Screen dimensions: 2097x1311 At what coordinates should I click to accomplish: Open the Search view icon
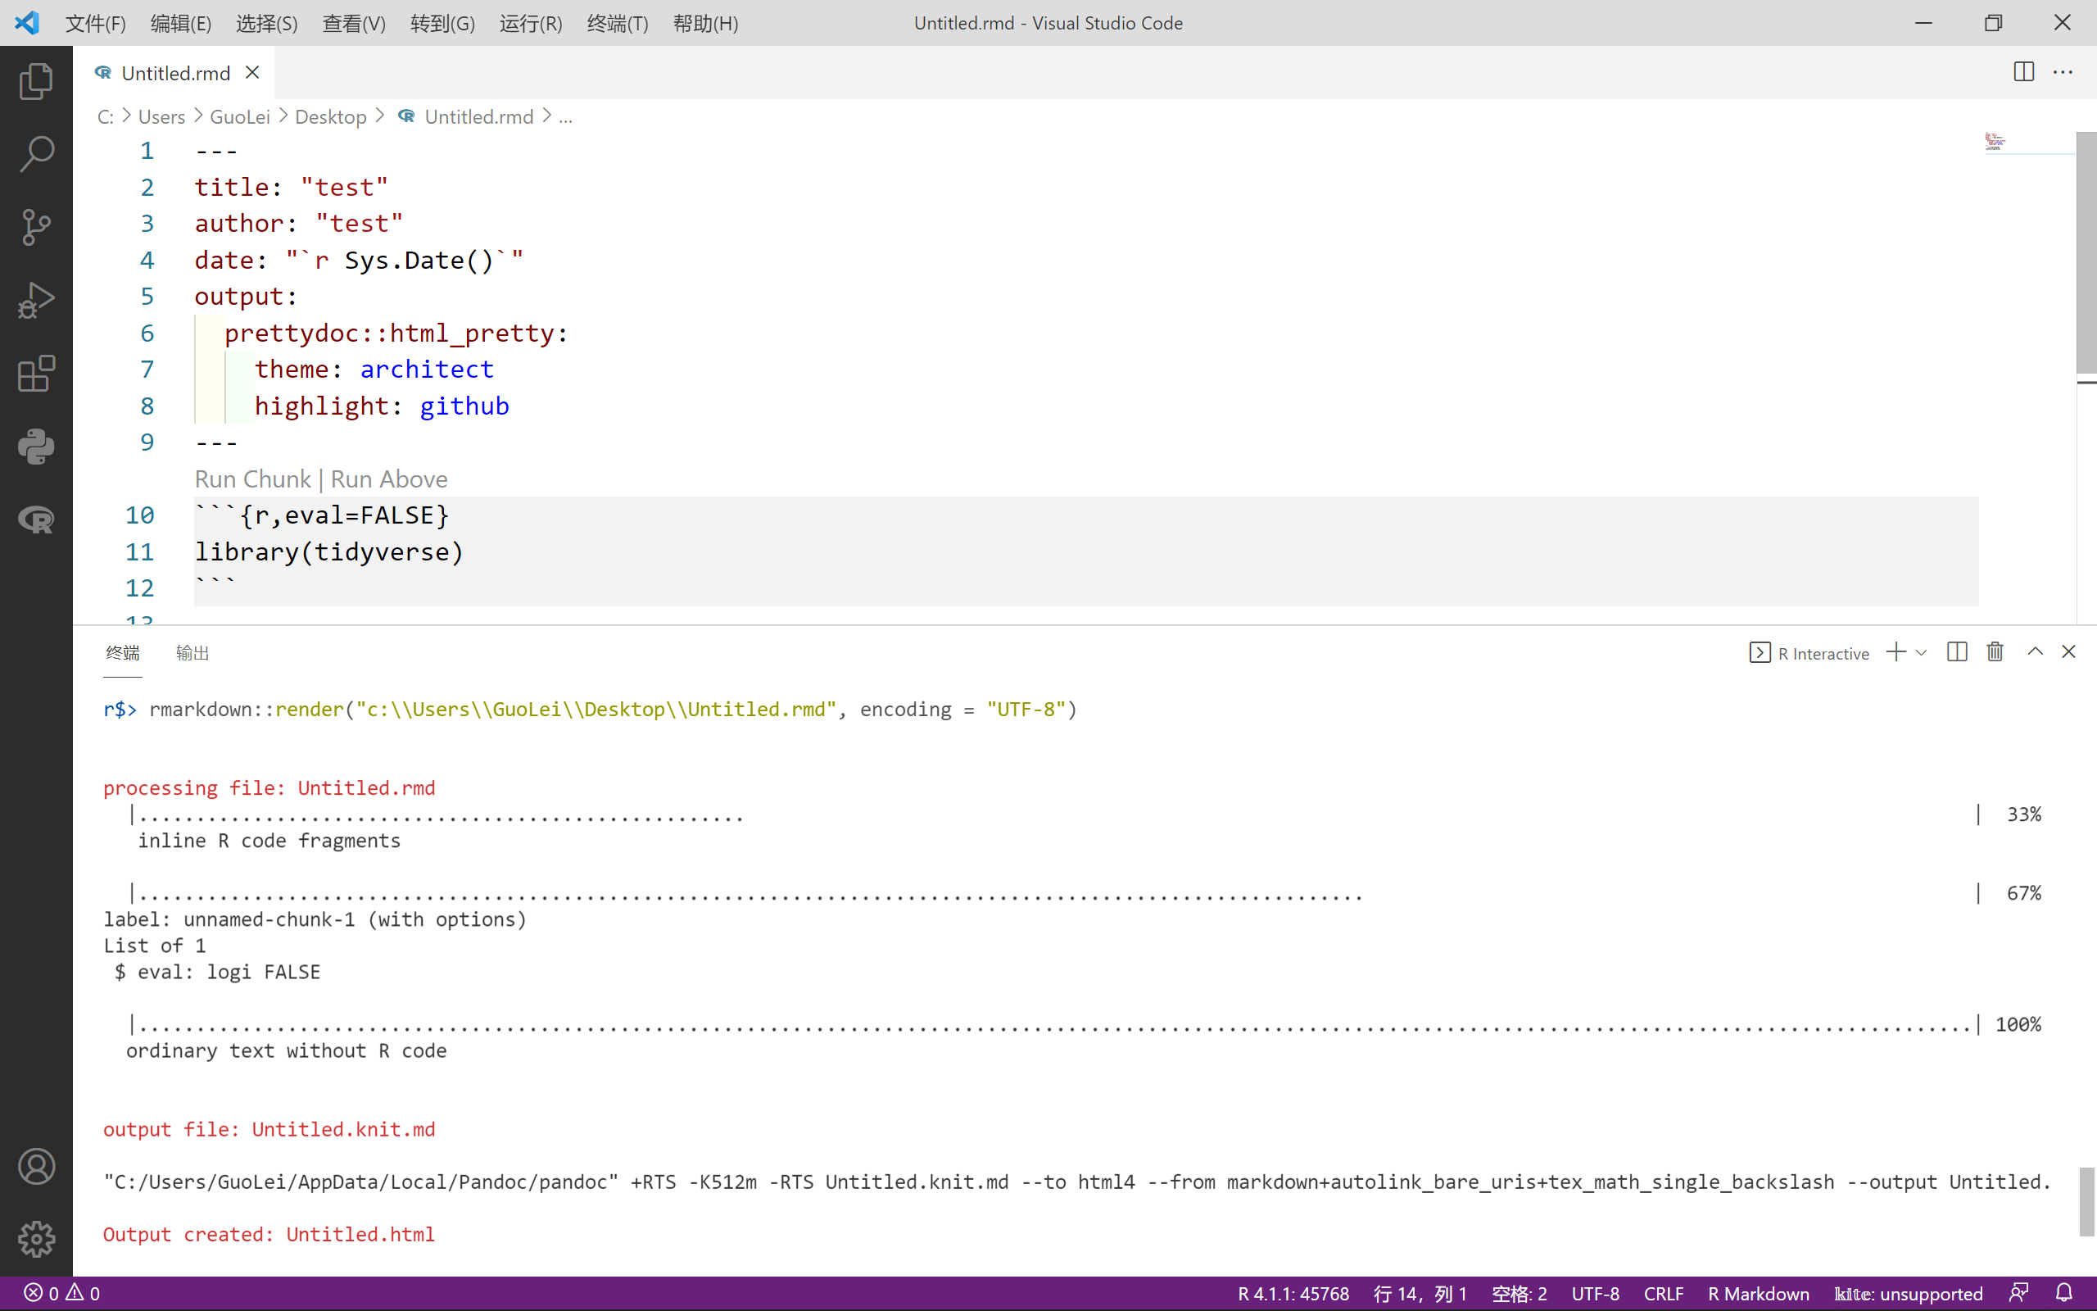36,154
